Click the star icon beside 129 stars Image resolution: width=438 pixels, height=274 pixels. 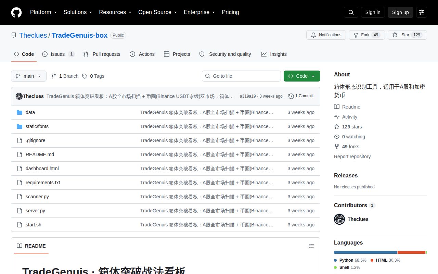point(337,127)
